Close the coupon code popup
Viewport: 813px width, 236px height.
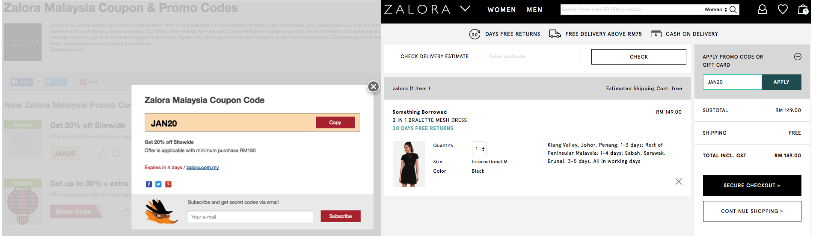pos(374,87)
